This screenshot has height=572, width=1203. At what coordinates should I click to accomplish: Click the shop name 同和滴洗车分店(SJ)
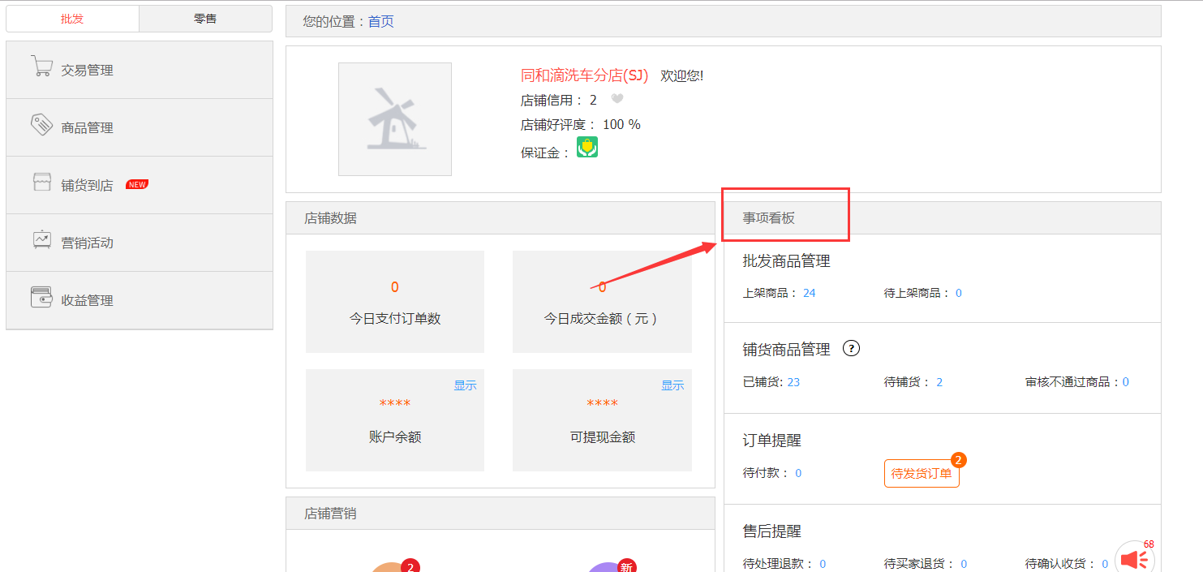(583, 75)
